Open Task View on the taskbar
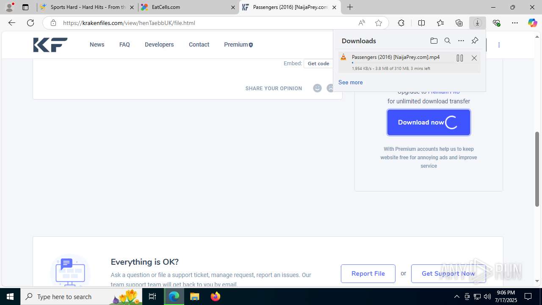The image size is (542, 305). coord(152,297)
